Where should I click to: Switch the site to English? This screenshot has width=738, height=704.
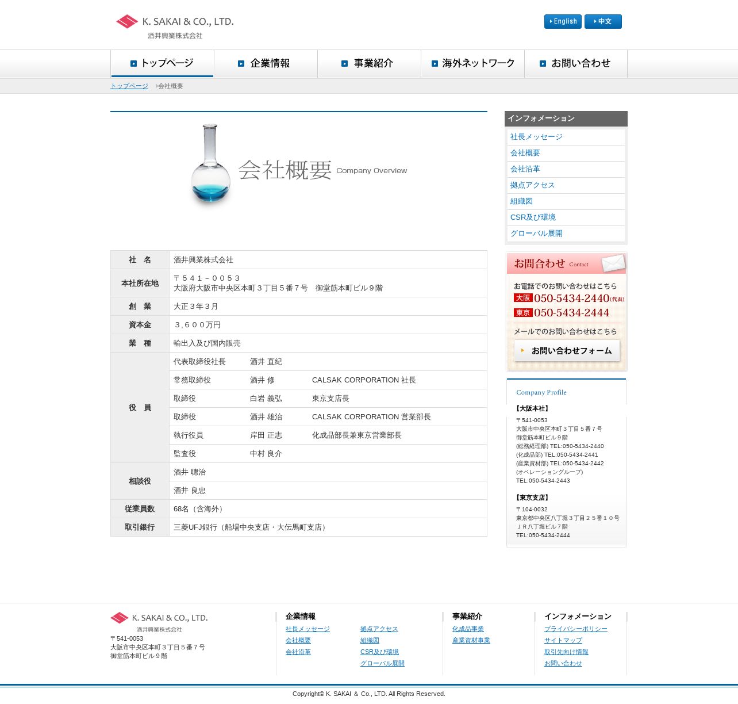[563, 21]
